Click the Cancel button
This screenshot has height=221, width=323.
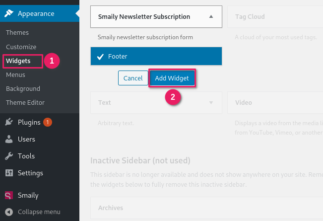pyautogui.click(x=133, y=78)
